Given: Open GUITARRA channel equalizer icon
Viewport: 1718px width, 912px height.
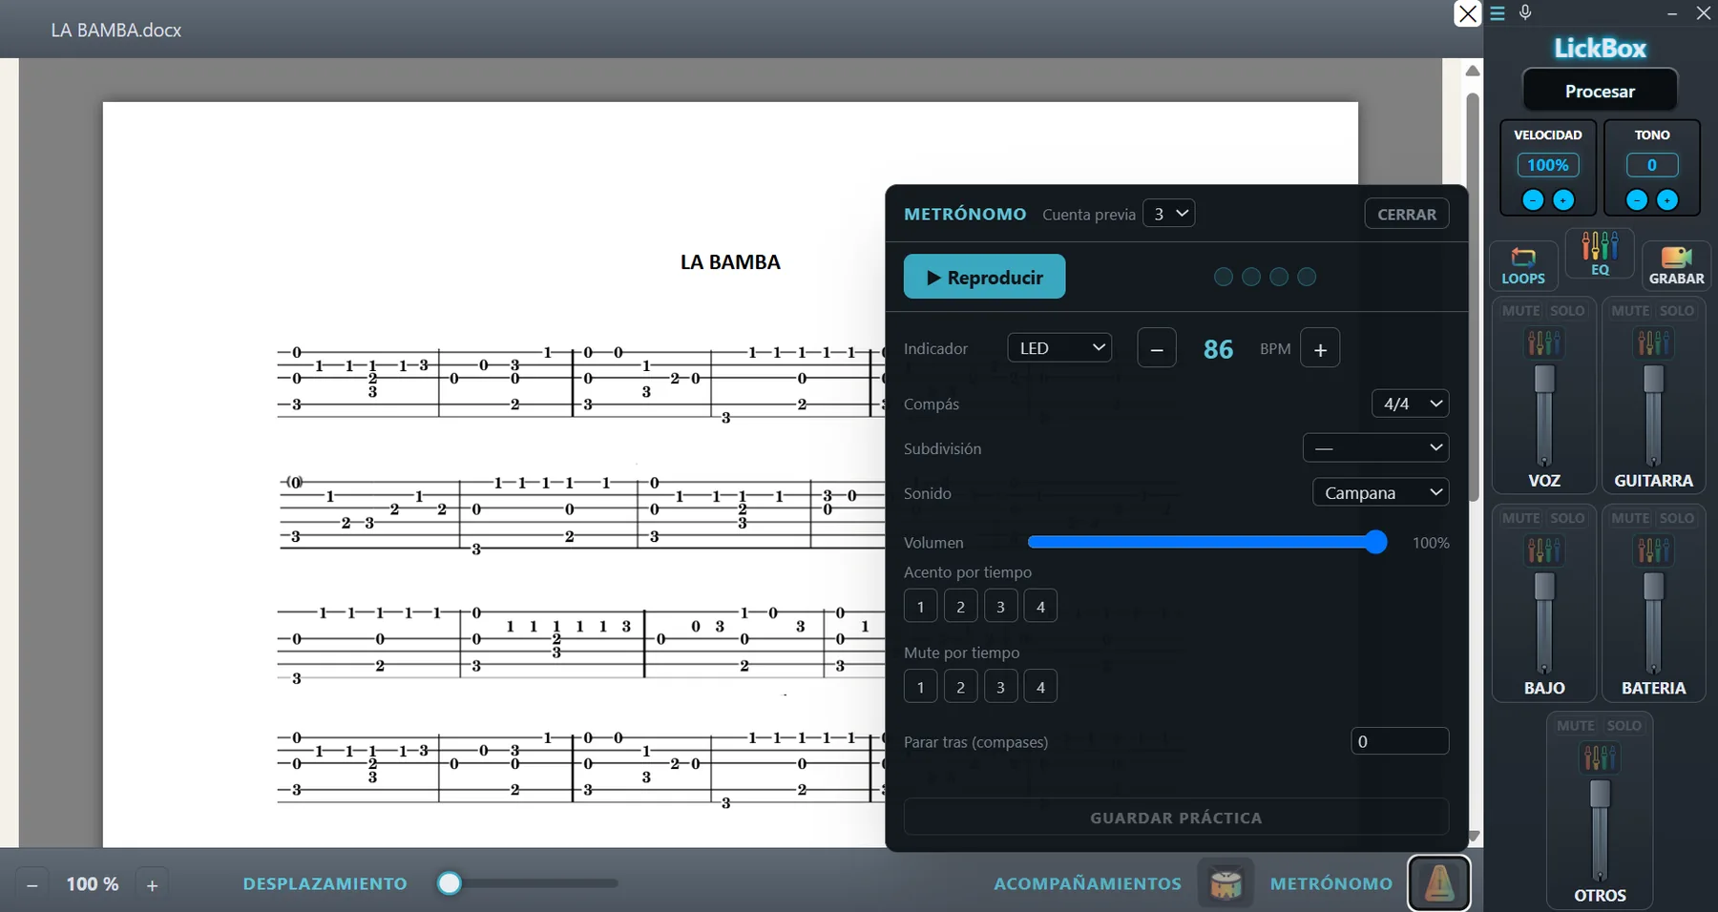Looking at the screenshot, I should coord(1653,342).
